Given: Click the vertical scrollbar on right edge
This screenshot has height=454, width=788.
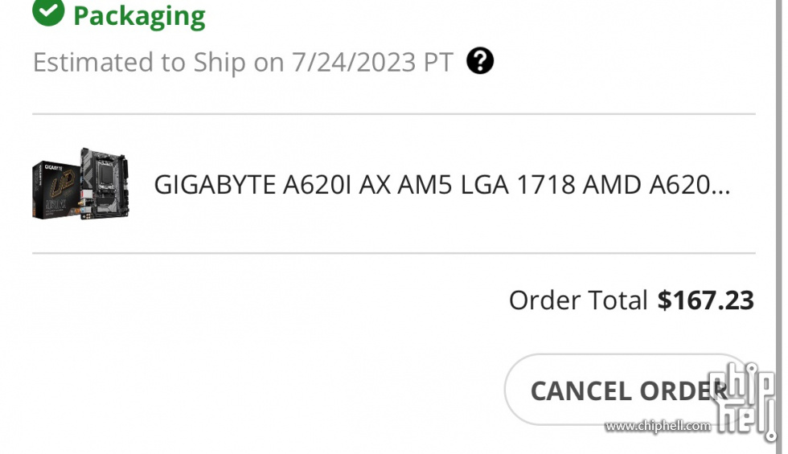Looking at the screenshot, I should coord(778,226).
